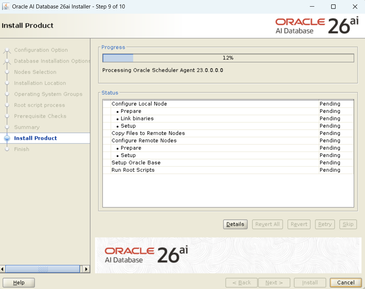Click the Finish step in sidebar
This screenshot has width=365, height=289.
22,149
